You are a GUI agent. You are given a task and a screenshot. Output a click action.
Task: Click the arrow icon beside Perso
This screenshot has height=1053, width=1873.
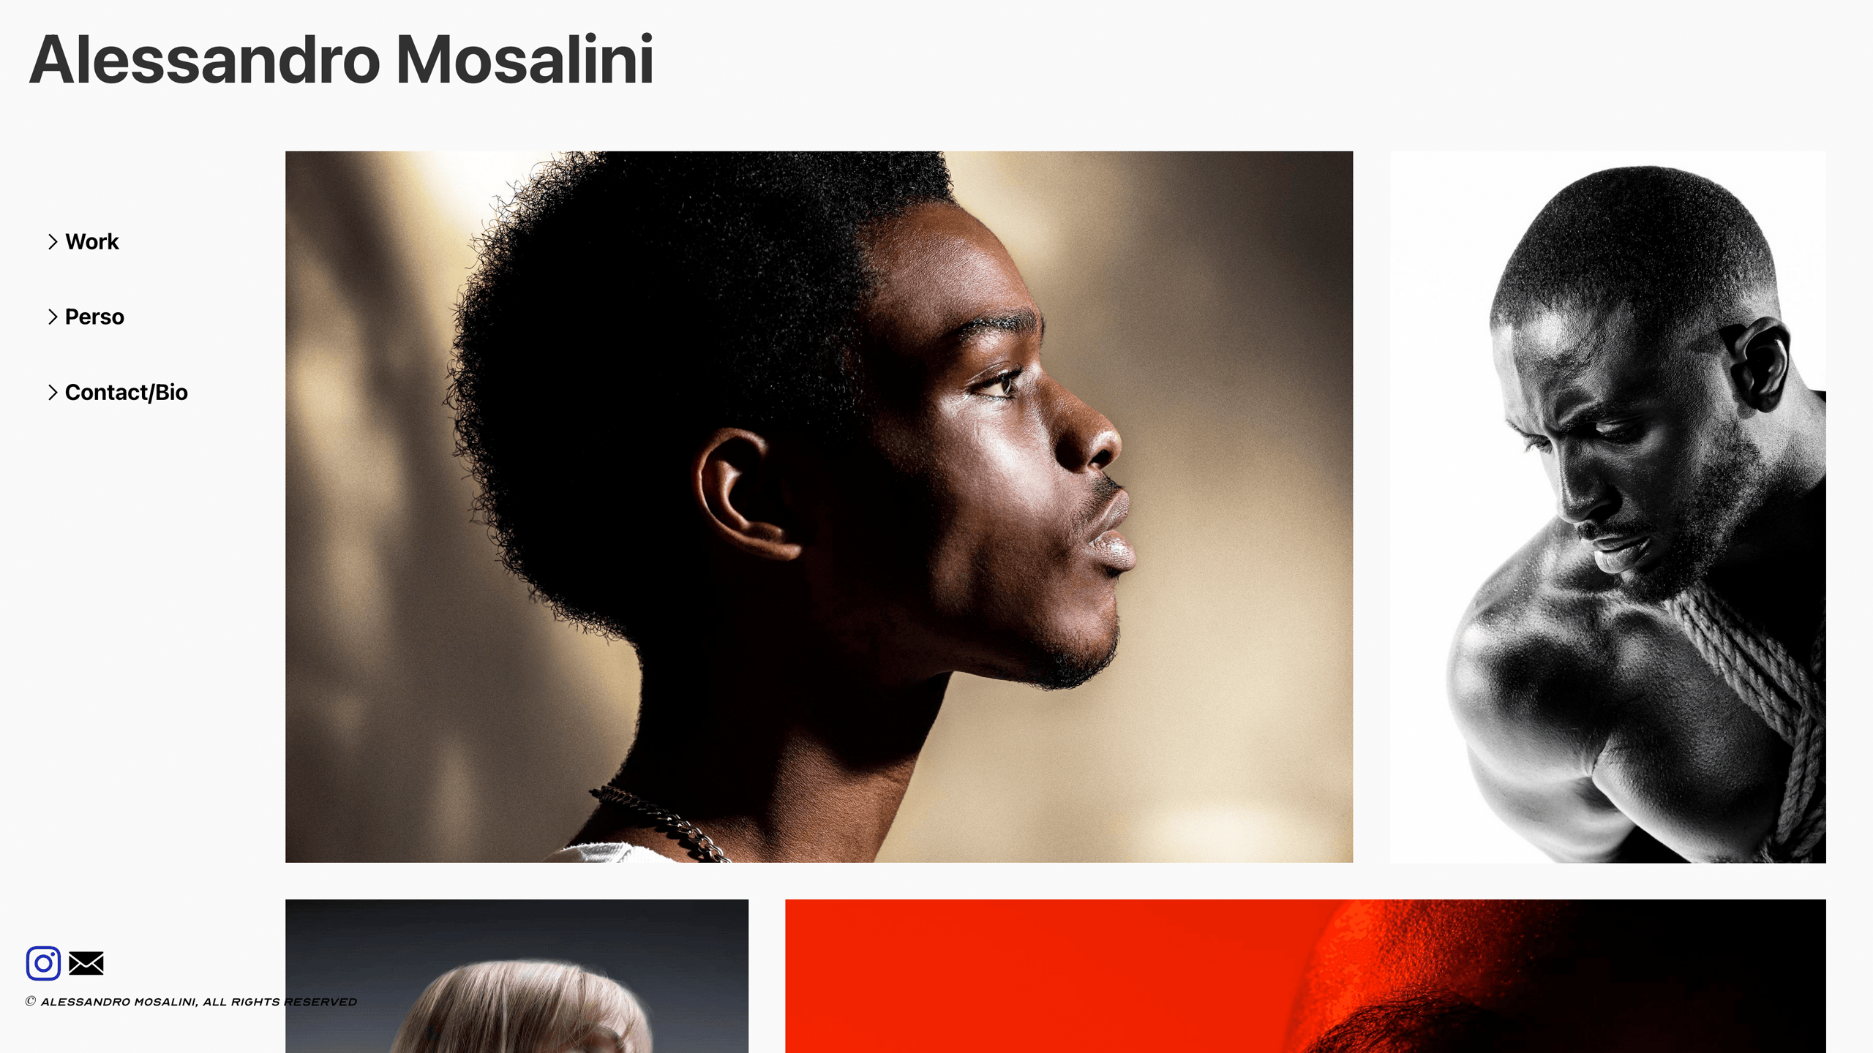(53, 317)
